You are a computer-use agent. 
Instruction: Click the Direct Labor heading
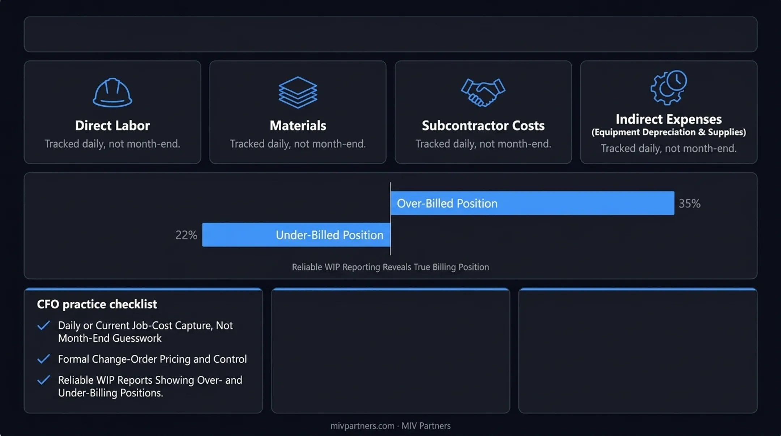(112, 125)
